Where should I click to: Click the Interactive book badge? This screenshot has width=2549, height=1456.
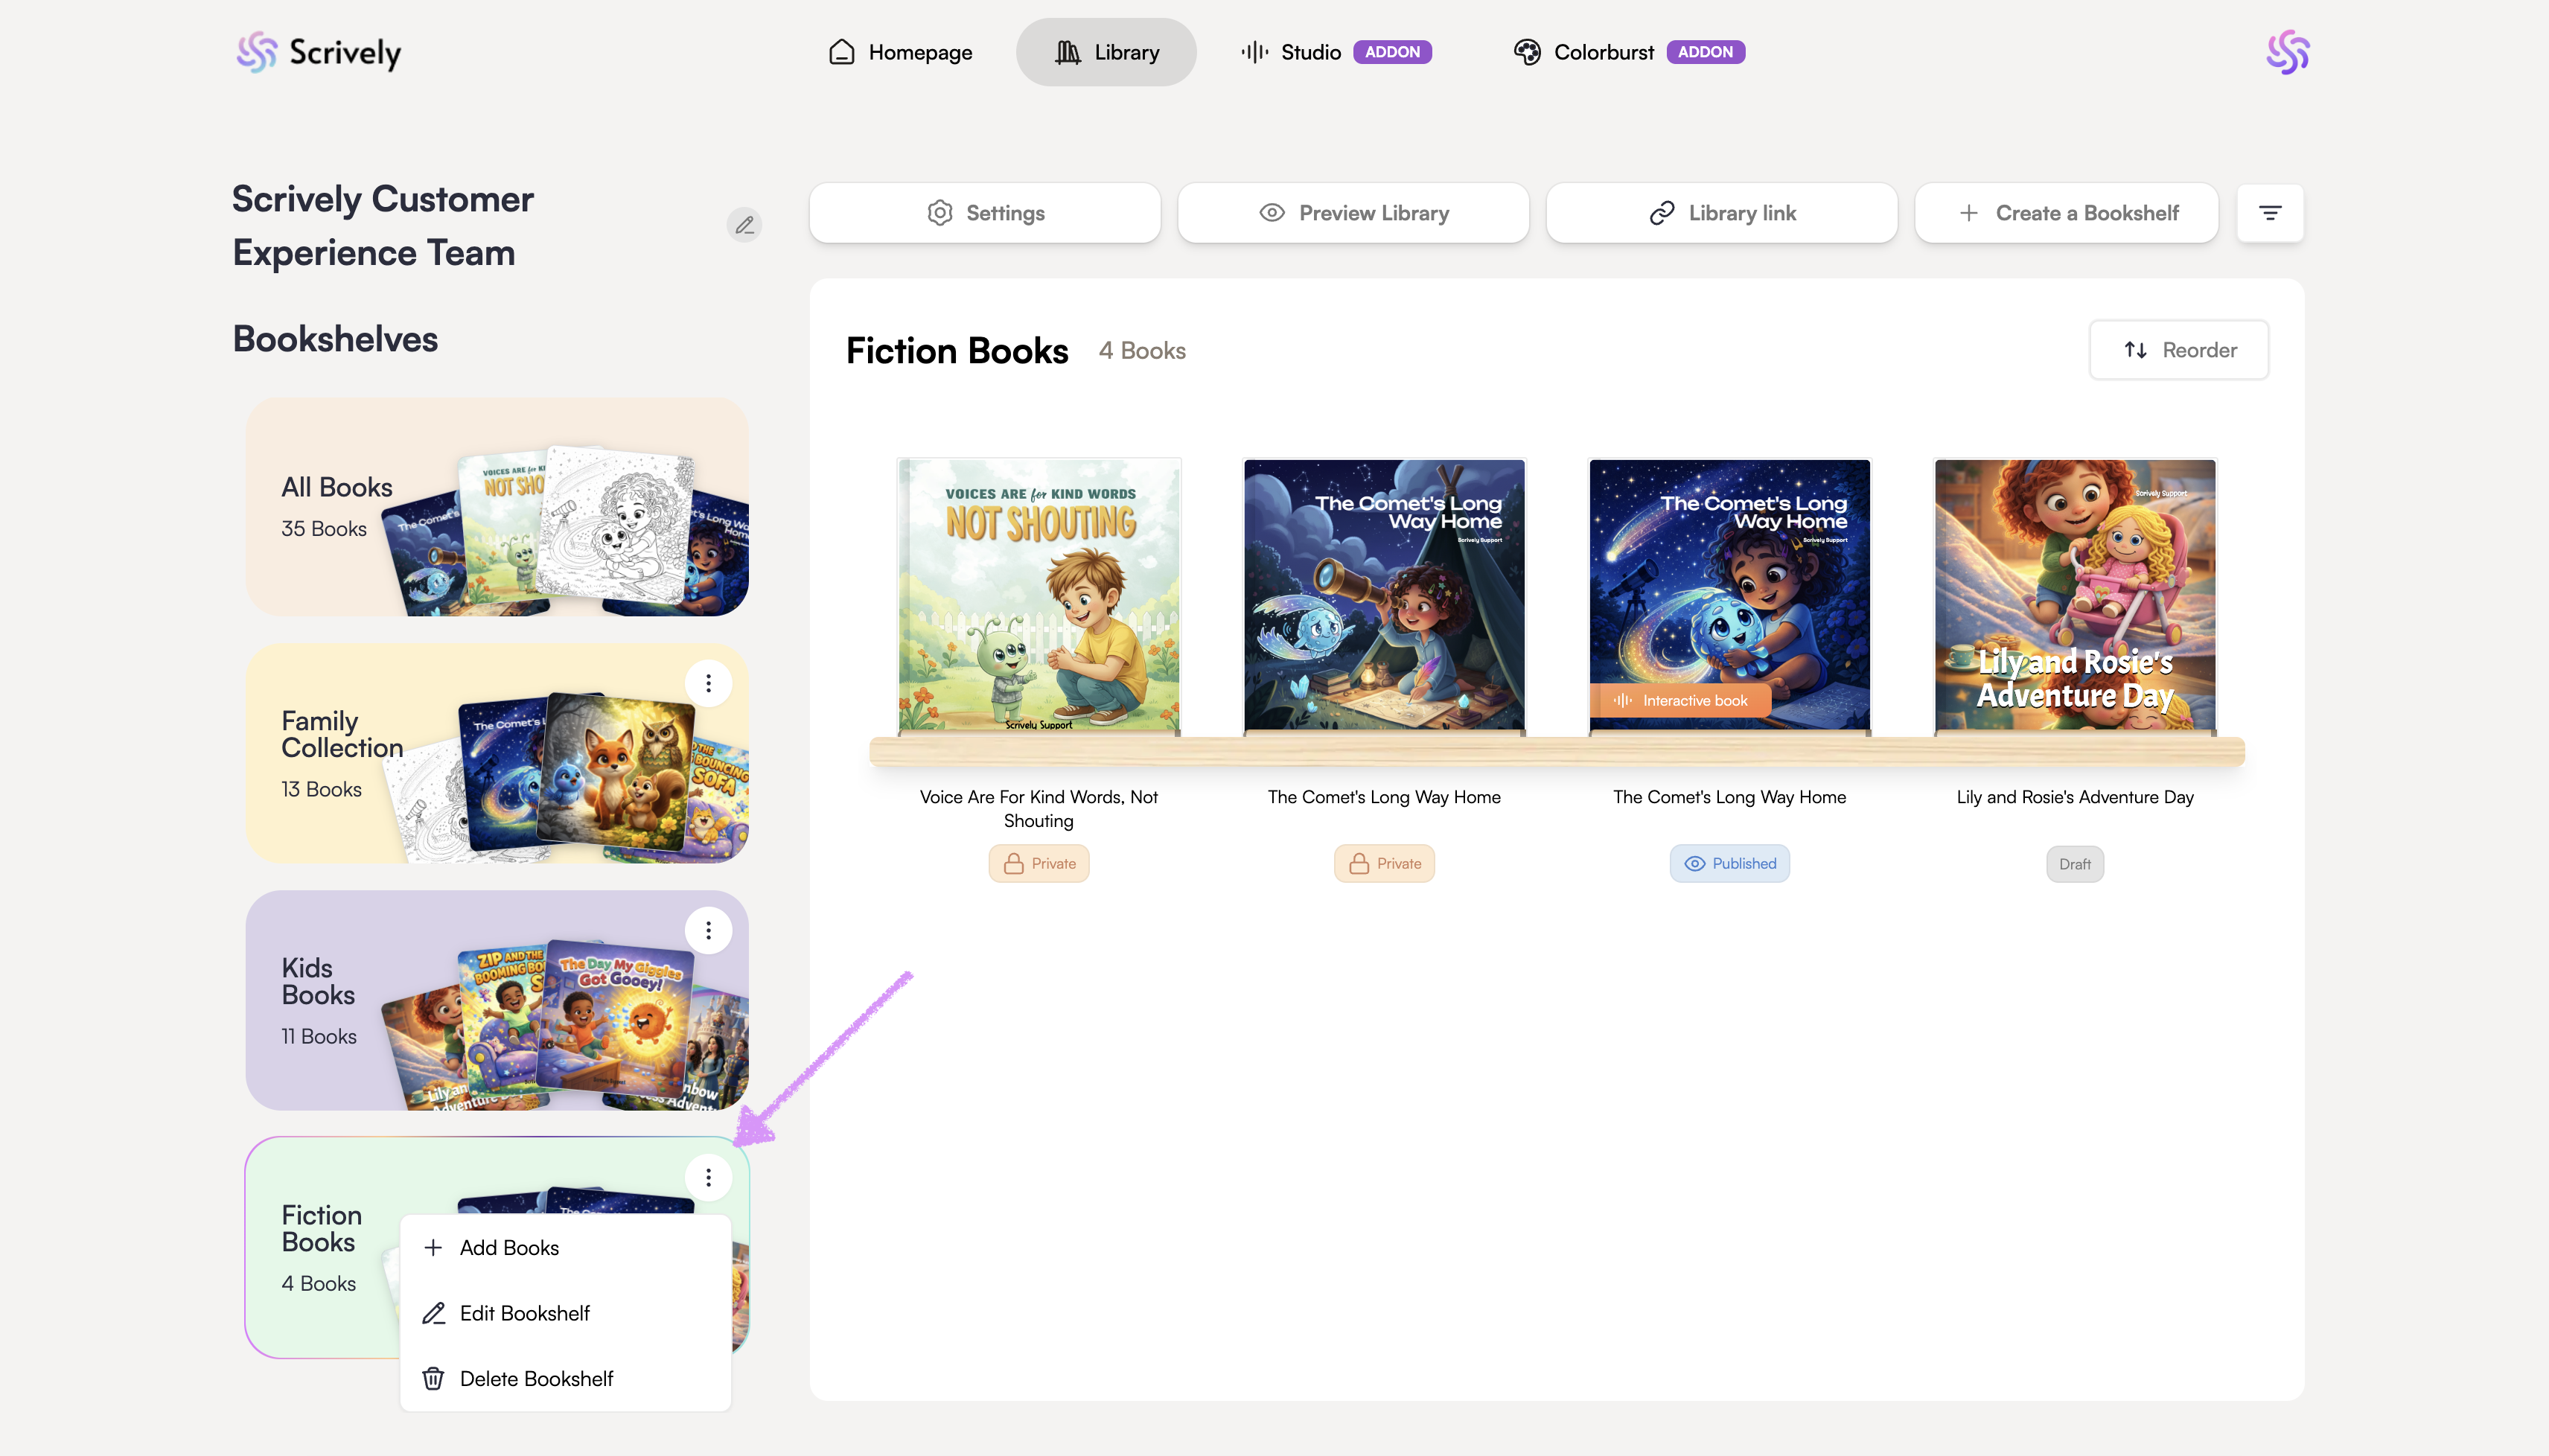coord(1680,700)
